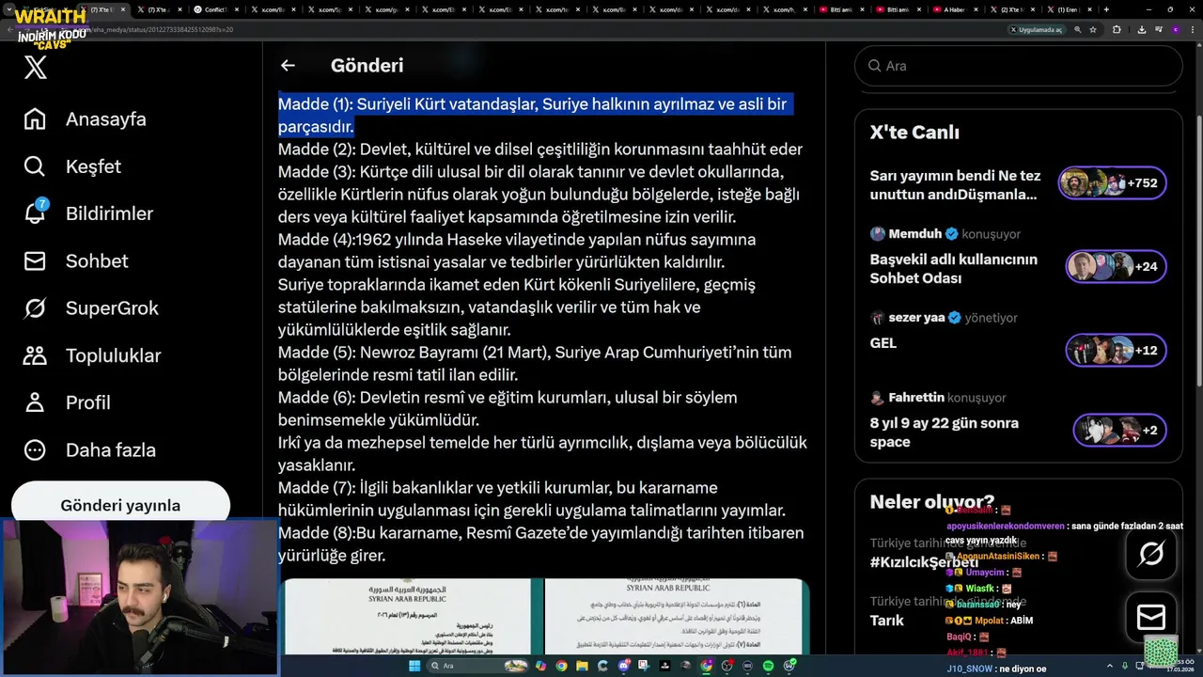Image resolution: width=1203 pixels, height=677 pixels.
Task: Open the Windows Start menu
Action: 414,666
